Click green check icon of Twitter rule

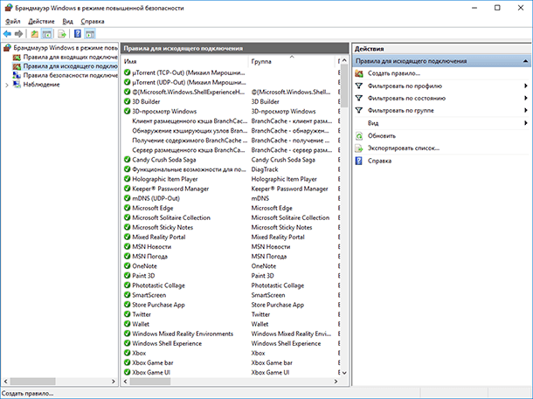127,314
